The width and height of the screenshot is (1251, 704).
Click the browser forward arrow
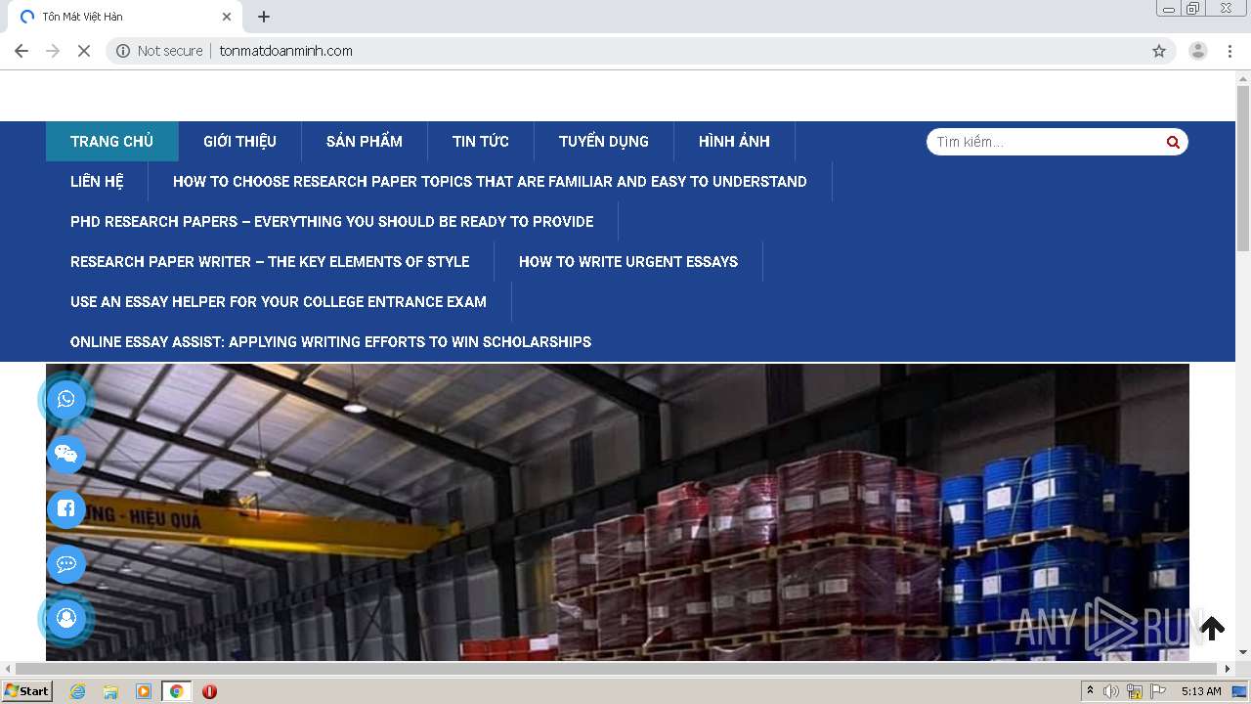(x=53, y=51)
